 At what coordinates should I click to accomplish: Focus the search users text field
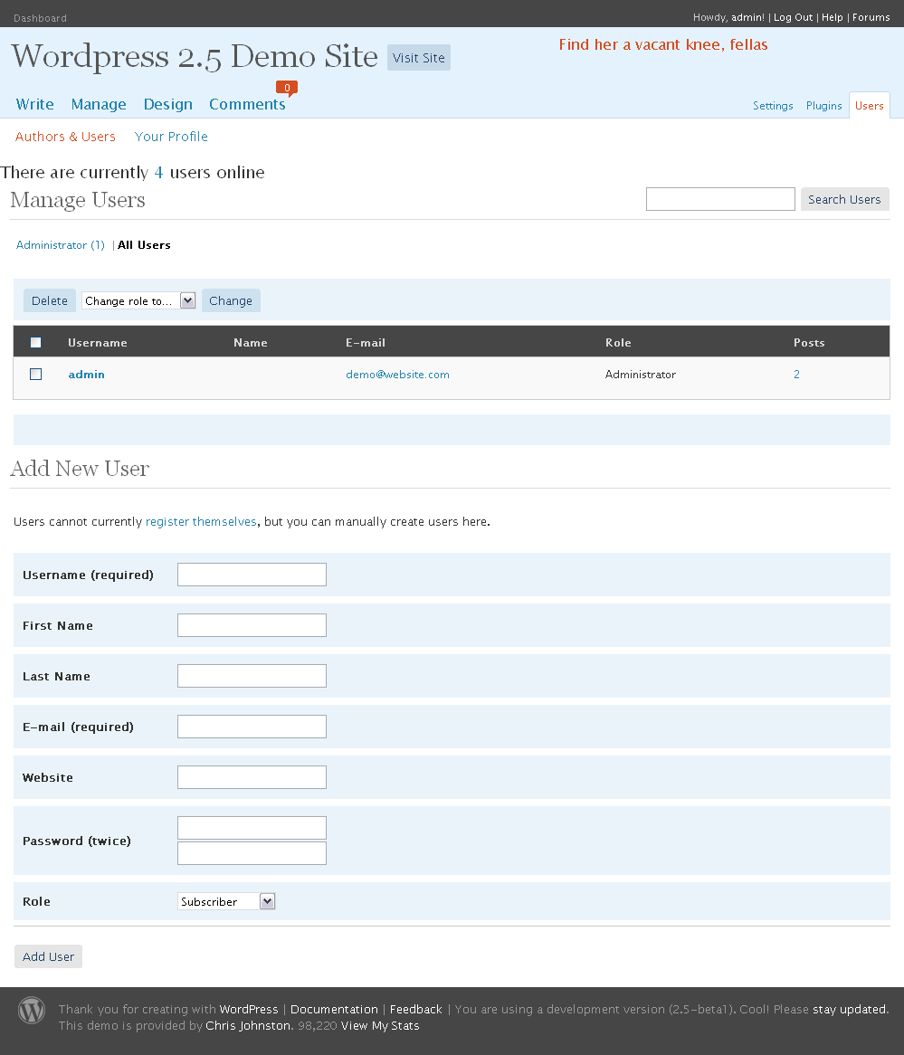[x=720, y=199]
